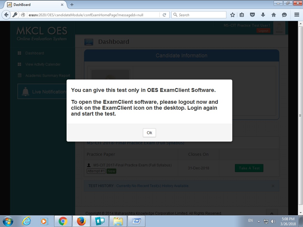Click the volume speaker icon in tray
Screen dimensions: 303x227
[x=273, y=221]
